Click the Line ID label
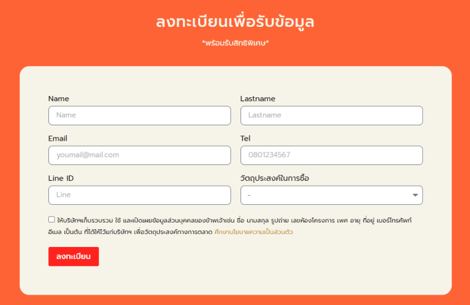 click(61, 178)
